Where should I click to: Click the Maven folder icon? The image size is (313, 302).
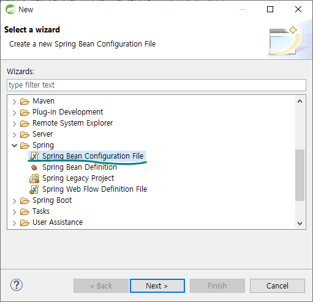coord(25,101)
